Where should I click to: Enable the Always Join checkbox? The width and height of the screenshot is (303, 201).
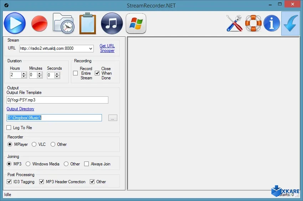[86, 164]
